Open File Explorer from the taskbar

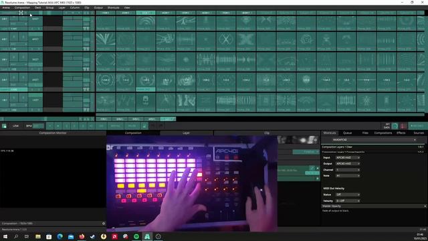(x=37, y=236)
